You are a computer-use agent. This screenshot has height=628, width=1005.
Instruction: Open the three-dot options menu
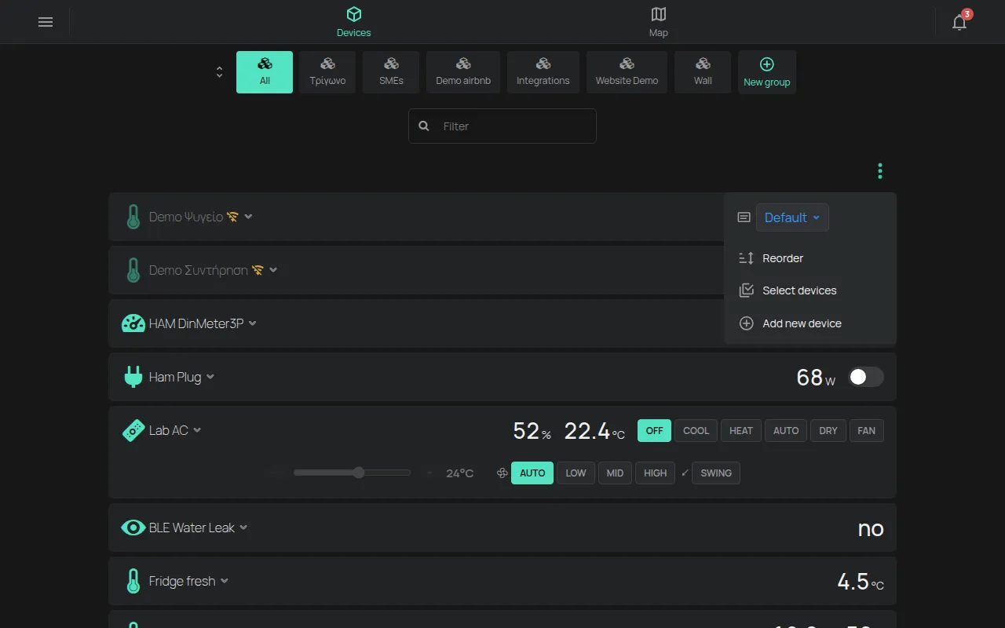(x=880, y=170)
